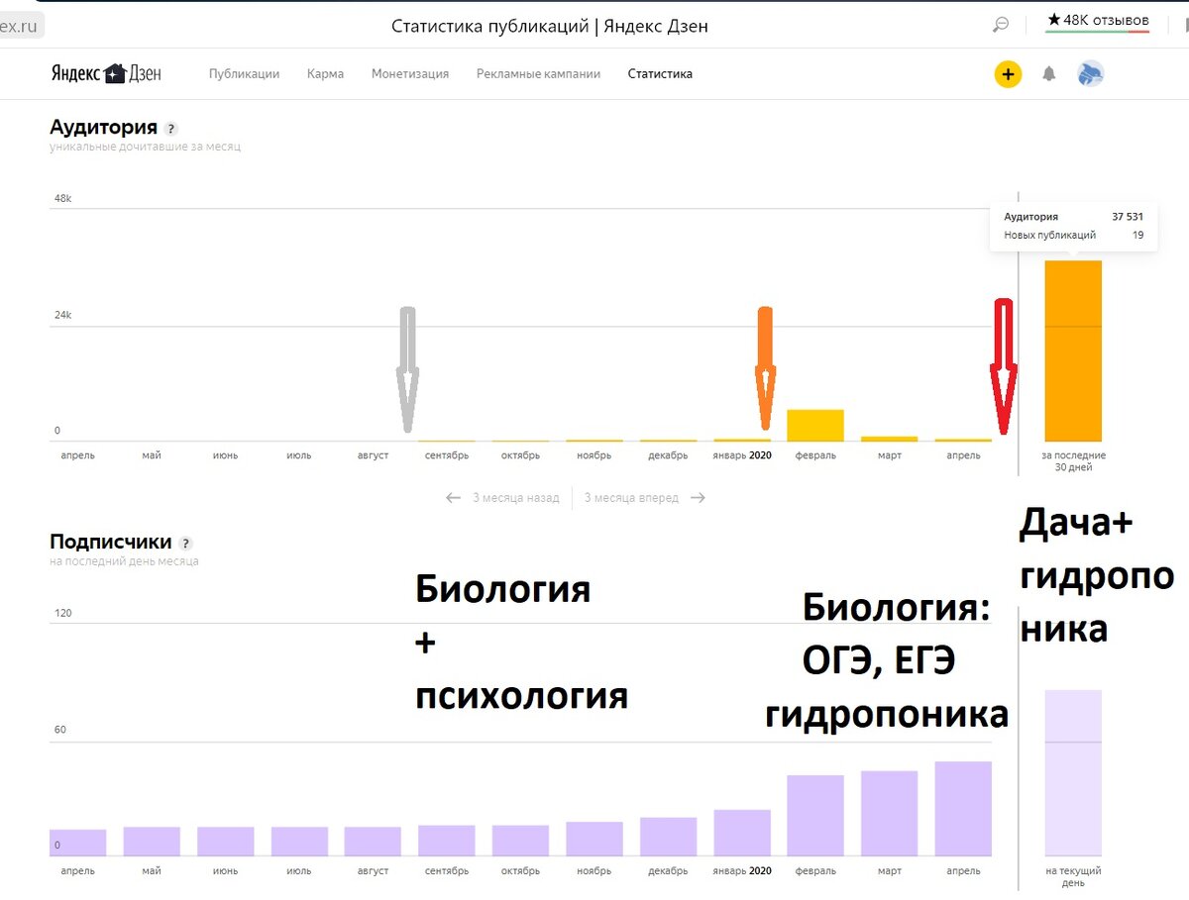Image resolution: width=1189 pixels, height=900 pixels.
Task: Click the 'январь 2020' audience axis label
Action: point(742,455)
